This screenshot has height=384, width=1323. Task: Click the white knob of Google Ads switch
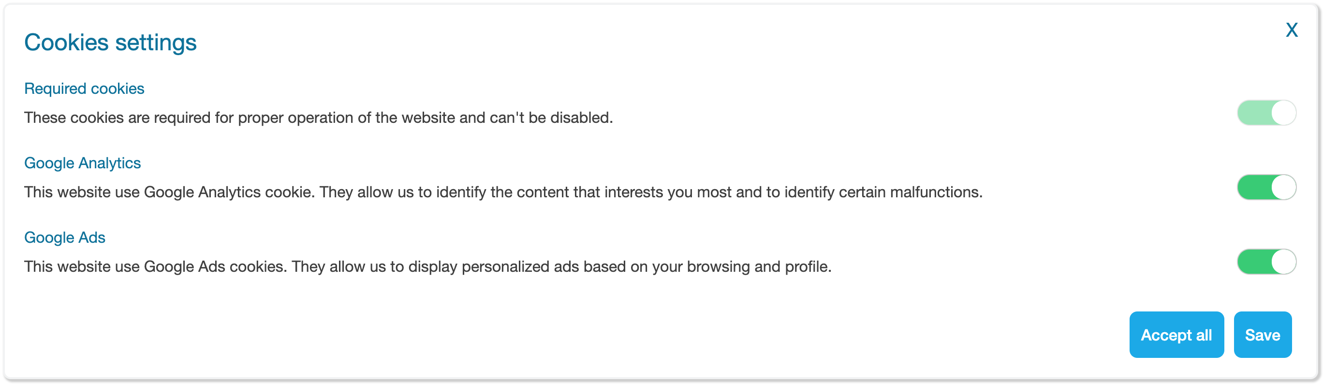pyautogui.click(x=1283, y=262)
